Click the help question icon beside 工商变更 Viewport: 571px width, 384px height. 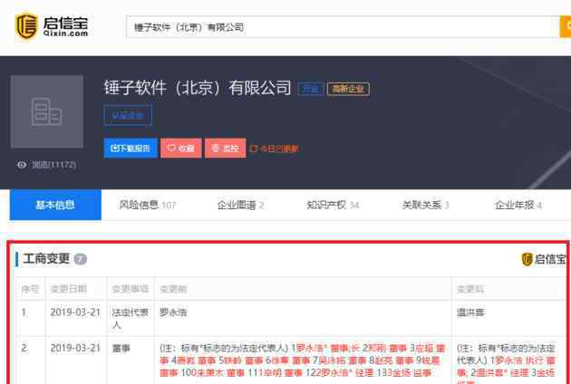[x=81, y=259]
